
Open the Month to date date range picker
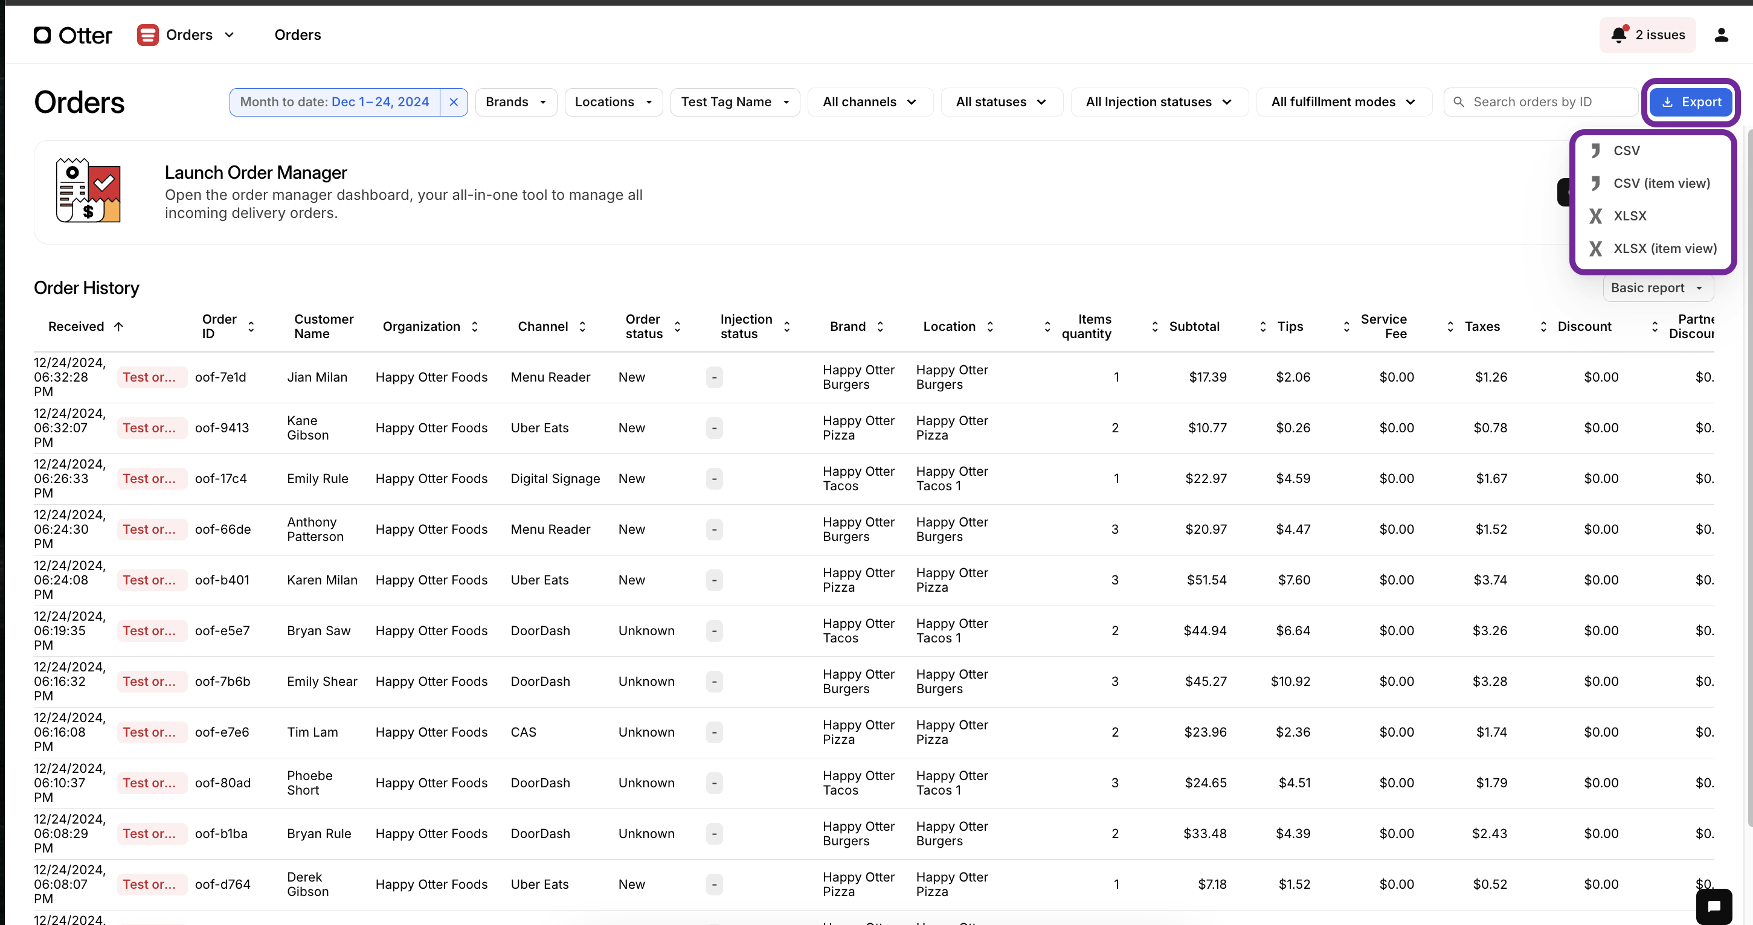pyautogui.click(x=335, y=102)
